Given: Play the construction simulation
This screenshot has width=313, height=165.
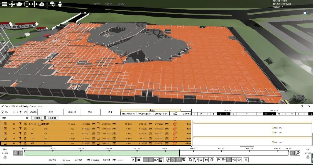Looking at the screenshot, I should click(133, 160).
